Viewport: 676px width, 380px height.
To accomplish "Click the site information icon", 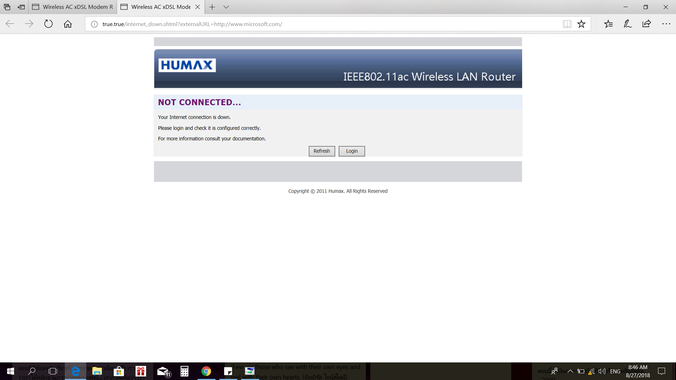I will coord(94,24).
